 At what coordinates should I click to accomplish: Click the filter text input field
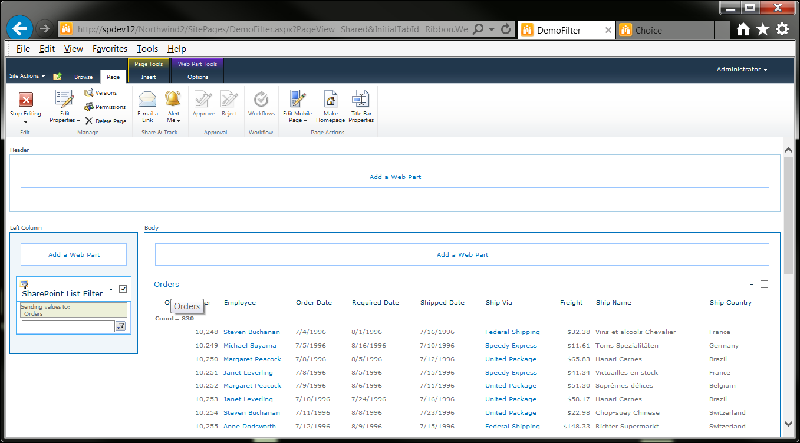(x=68, y=326)
